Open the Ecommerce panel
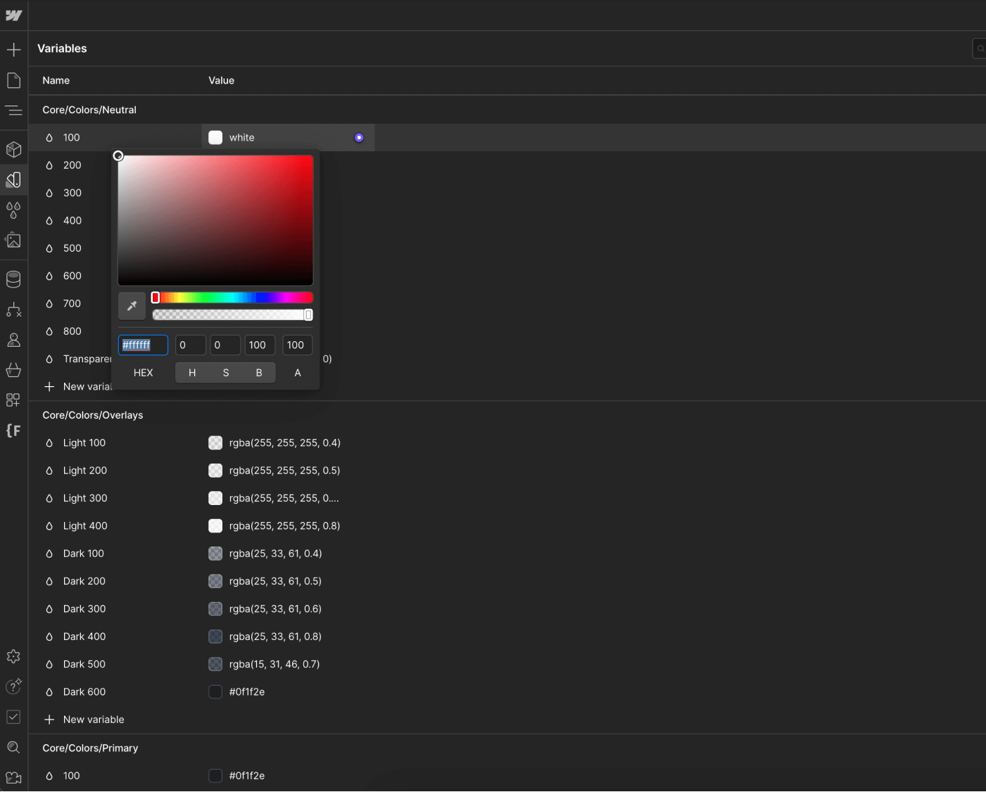The image size is (986, 792). (x=13, y=370)
